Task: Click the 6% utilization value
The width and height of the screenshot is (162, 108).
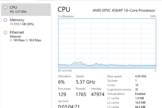Action: pyautogui.click(x=61, y=82)
